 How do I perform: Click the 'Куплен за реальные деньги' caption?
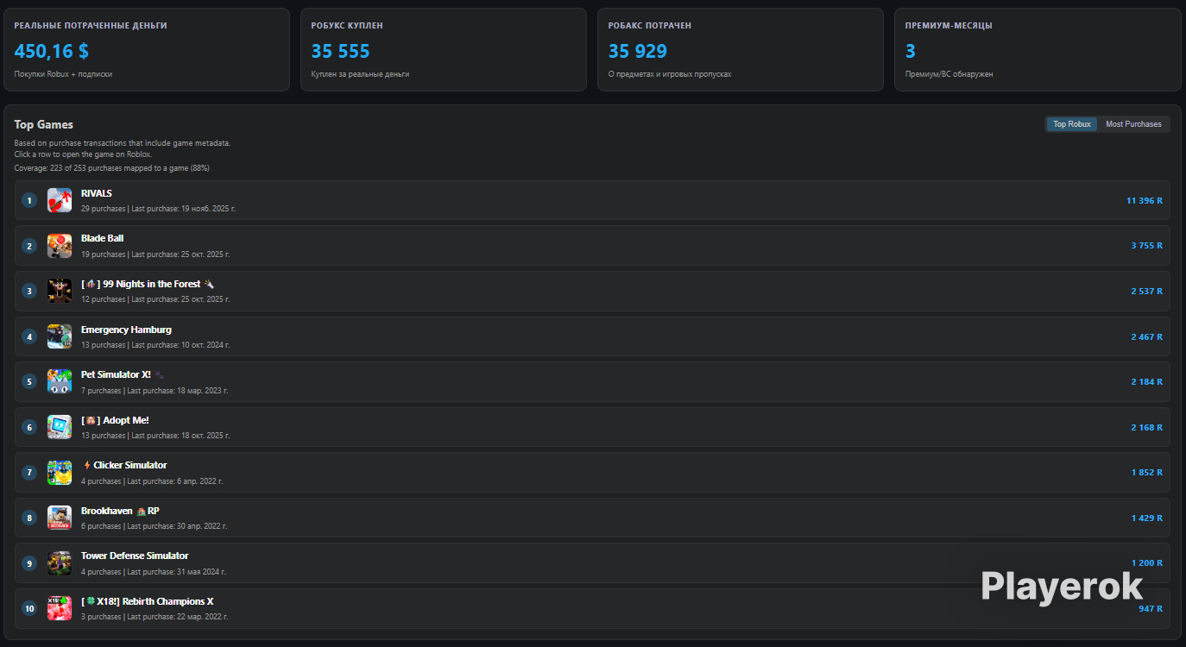[360, 74]
